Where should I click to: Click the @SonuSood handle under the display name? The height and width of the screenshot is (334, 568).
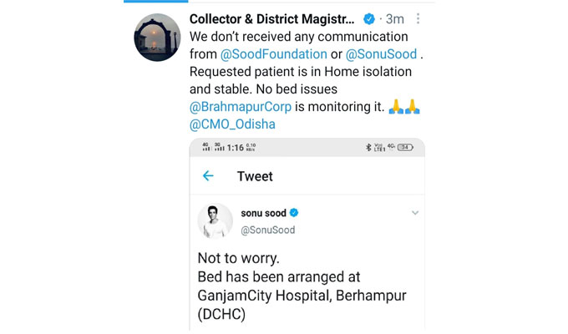[x=267, y=230]
